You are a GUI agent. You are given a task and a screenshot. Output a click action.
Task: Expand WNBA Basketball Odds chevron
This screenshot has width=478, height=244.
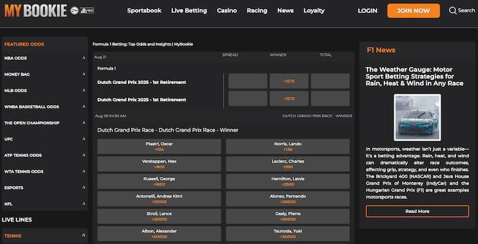pos(84,107)
